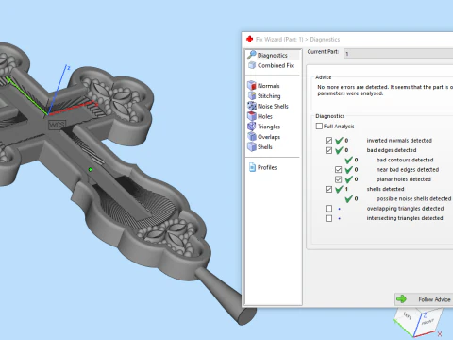Image resolution: width=453 pixels, height=340 pixels.
Task: Go to the Normals page
Action: point(268,86)
